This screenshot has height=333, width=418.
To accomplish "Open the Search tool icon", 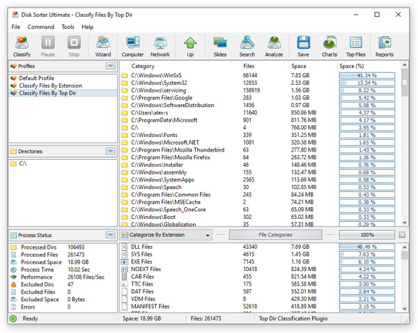I will [x=247, y=47].
